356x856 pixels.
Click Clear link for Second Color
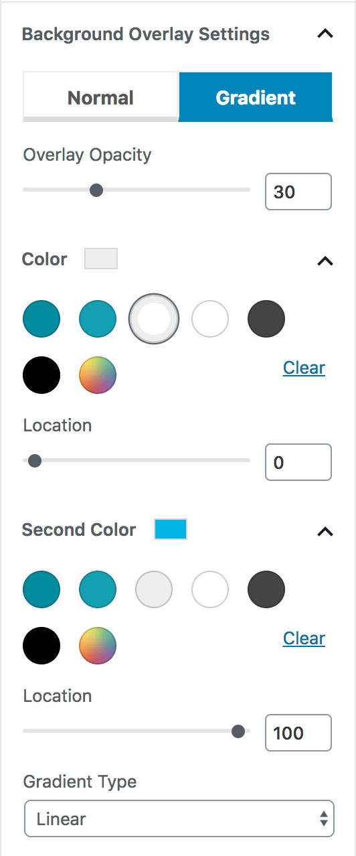[x=304, y=638]
